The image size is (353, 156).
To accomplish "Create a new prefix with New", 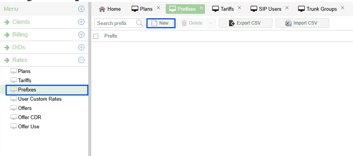I will coord(161,23).
